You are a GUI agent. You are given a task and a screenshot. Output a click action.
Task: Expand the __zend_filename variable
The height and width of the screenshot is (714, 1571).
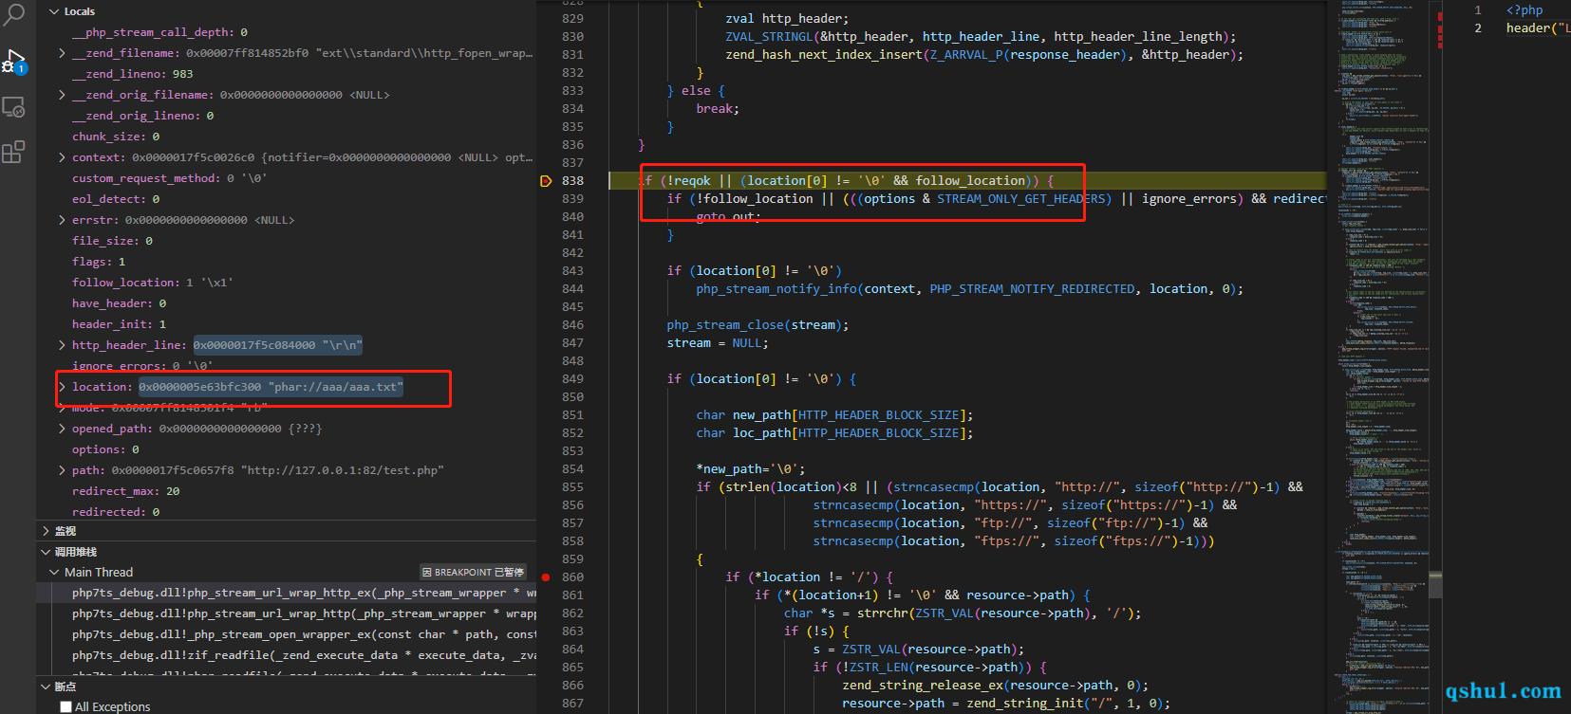(63, 53)
